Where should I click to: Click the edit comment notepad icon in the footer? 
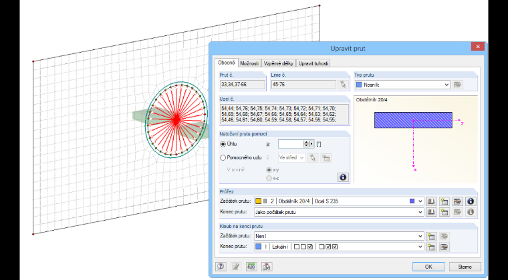coord(236,267)
